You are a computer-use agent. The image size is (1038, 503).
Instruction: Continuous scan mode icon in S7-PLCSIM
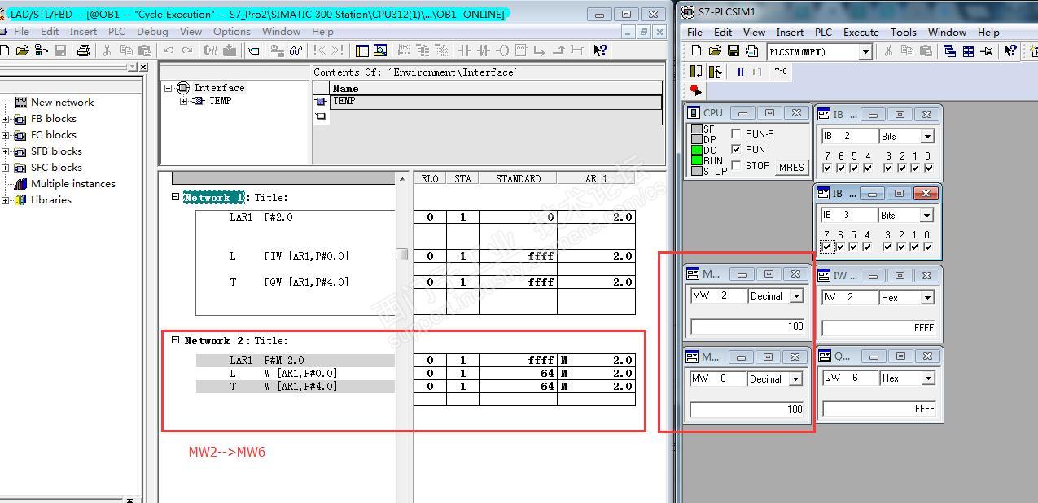click(715, 72)
